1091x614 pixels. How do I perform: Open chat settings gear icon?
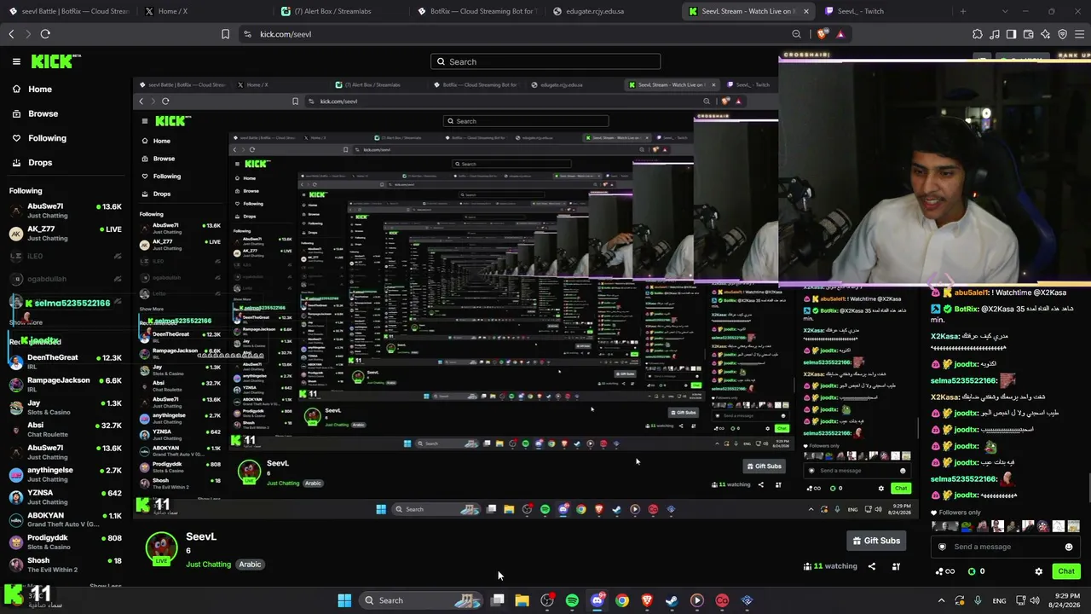click(1038, 571)
